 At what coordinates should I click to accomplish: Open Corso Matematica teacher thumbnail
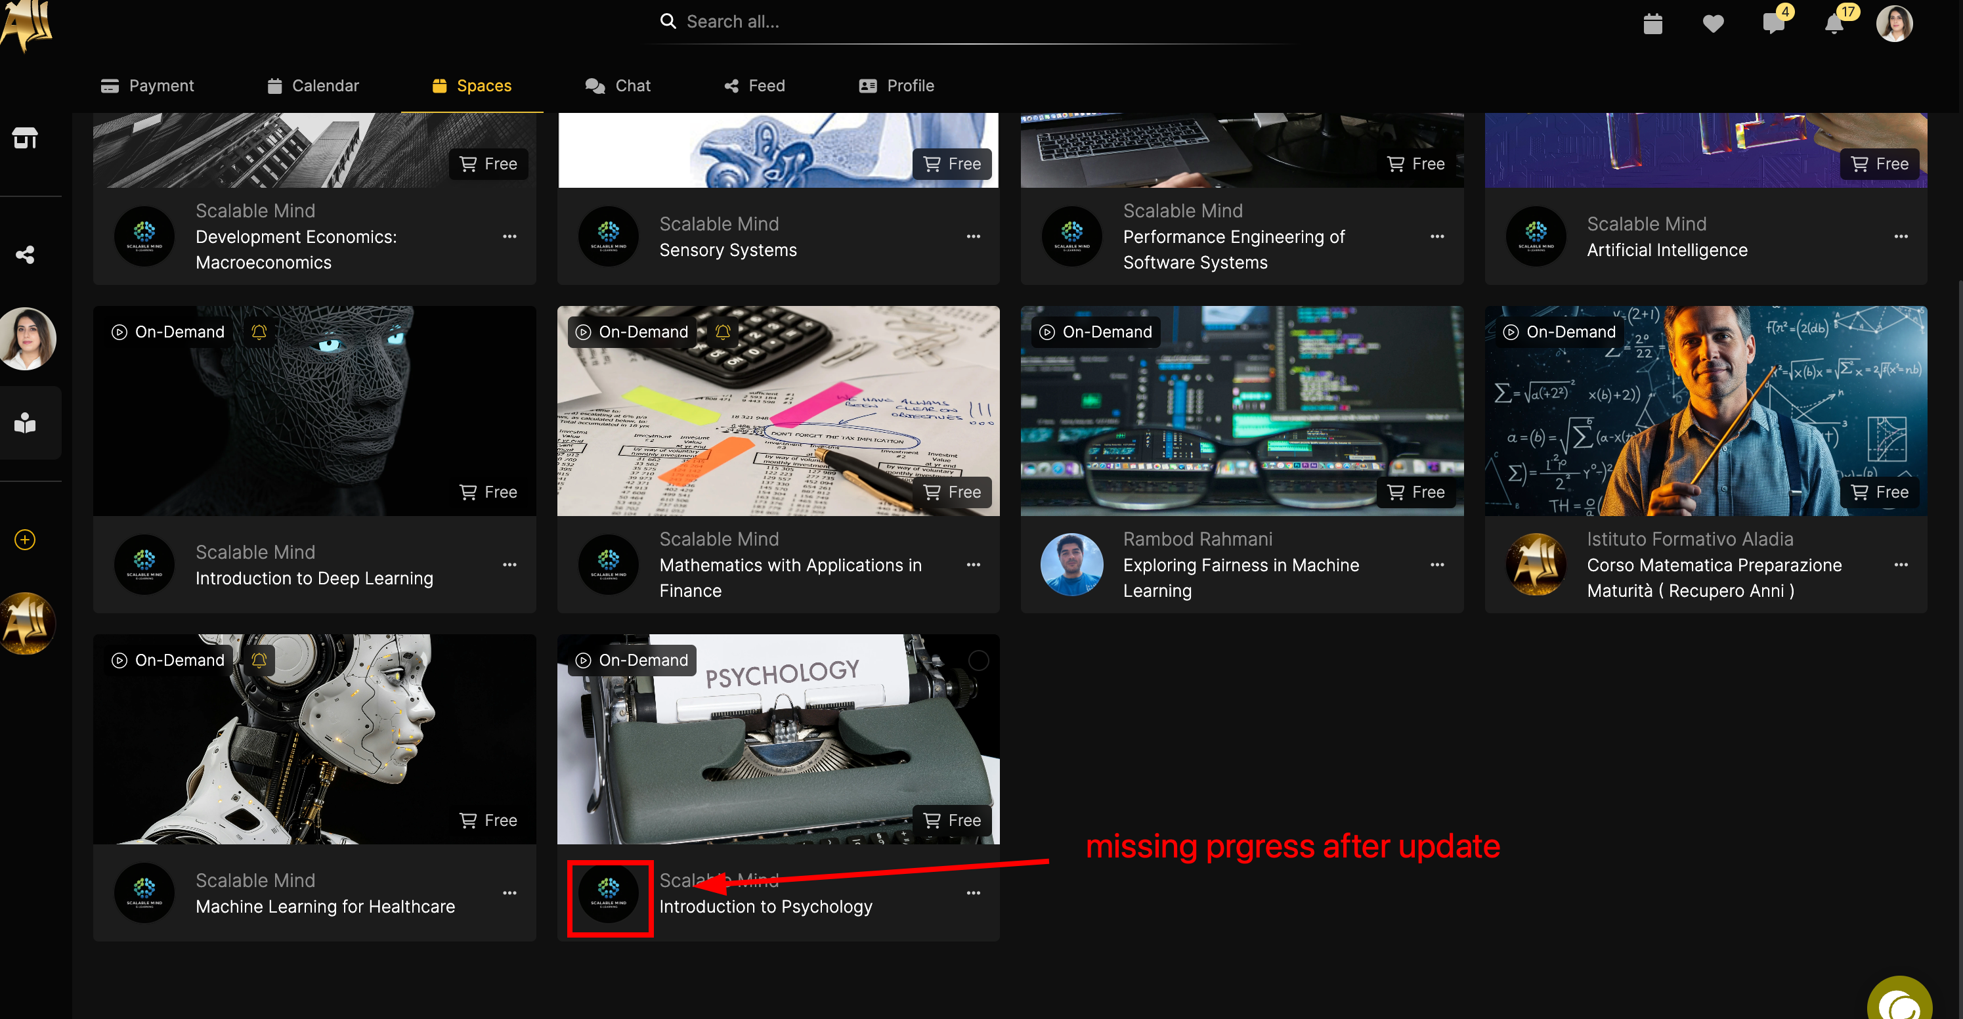(1706, 411)
